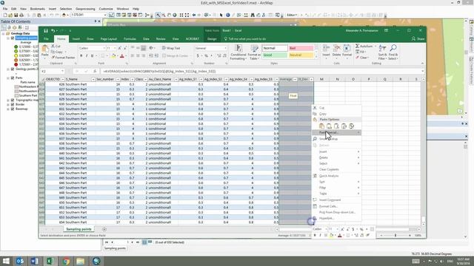Expand Topographic map layer in contents
The image size is (474, 266).
click(x=8, y=100)
